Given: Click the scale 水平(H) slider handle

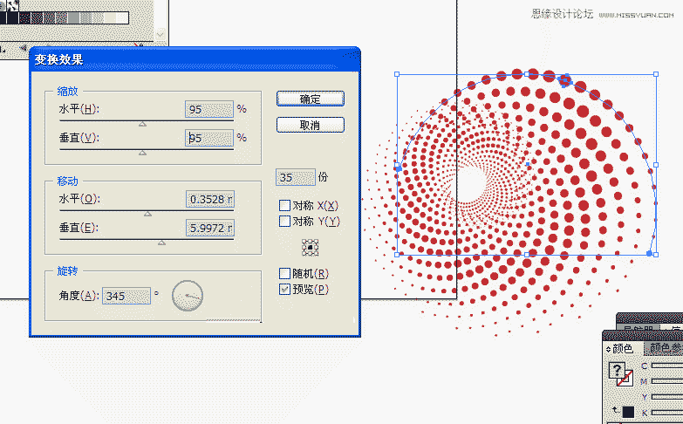Looking at the screenshot, I should click(142, 124).
